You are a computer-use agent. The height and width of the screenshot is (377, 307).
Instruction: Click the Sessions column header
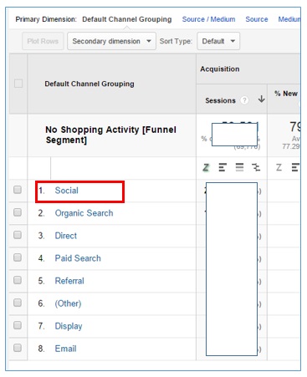click(220, 100)
